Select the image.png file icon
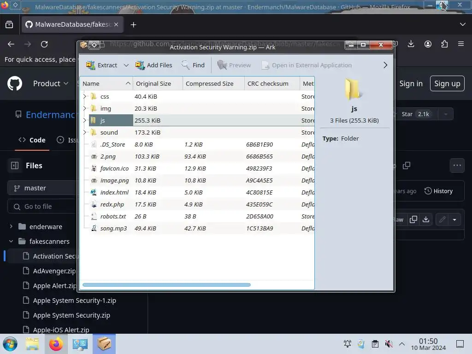This screenshot has height=354, width=472. (94, 180)
